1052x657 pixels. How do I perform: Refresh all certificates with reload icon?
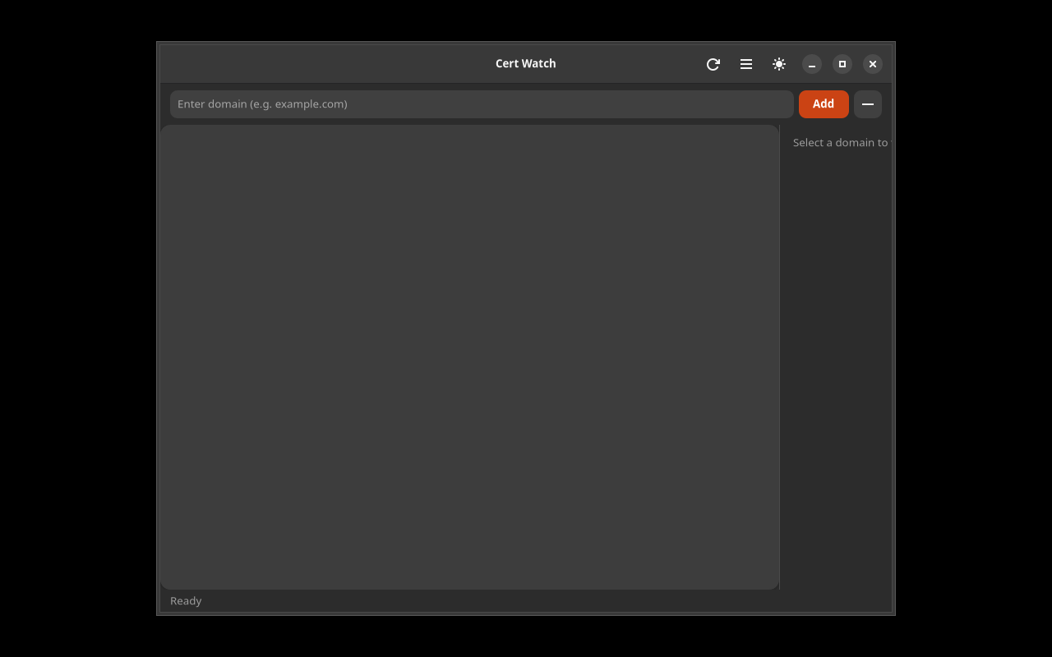click(x=713, y=64)
